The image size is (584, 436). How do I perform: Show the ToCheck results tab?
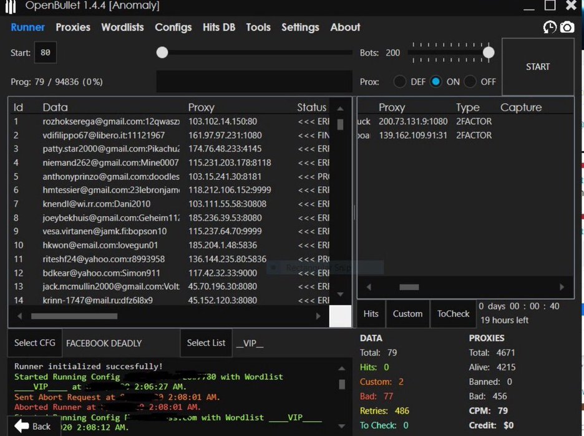pos(453,314)
